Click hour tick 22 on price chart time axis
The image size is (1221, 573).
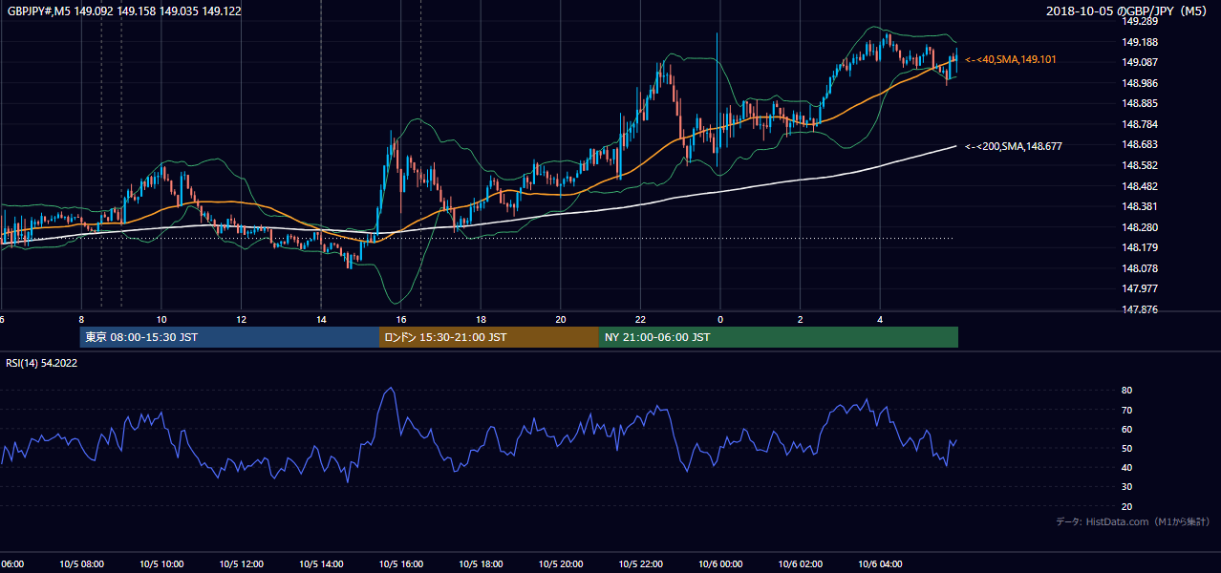(x=640, y=319)
